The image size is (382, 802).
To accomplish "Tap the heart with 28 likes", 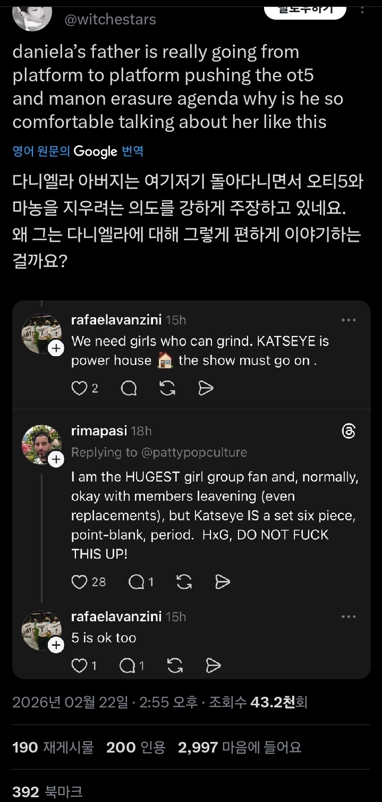I will (x=79, y=582).
